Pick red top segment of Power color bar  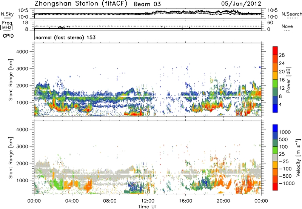[x=275, y=51]
